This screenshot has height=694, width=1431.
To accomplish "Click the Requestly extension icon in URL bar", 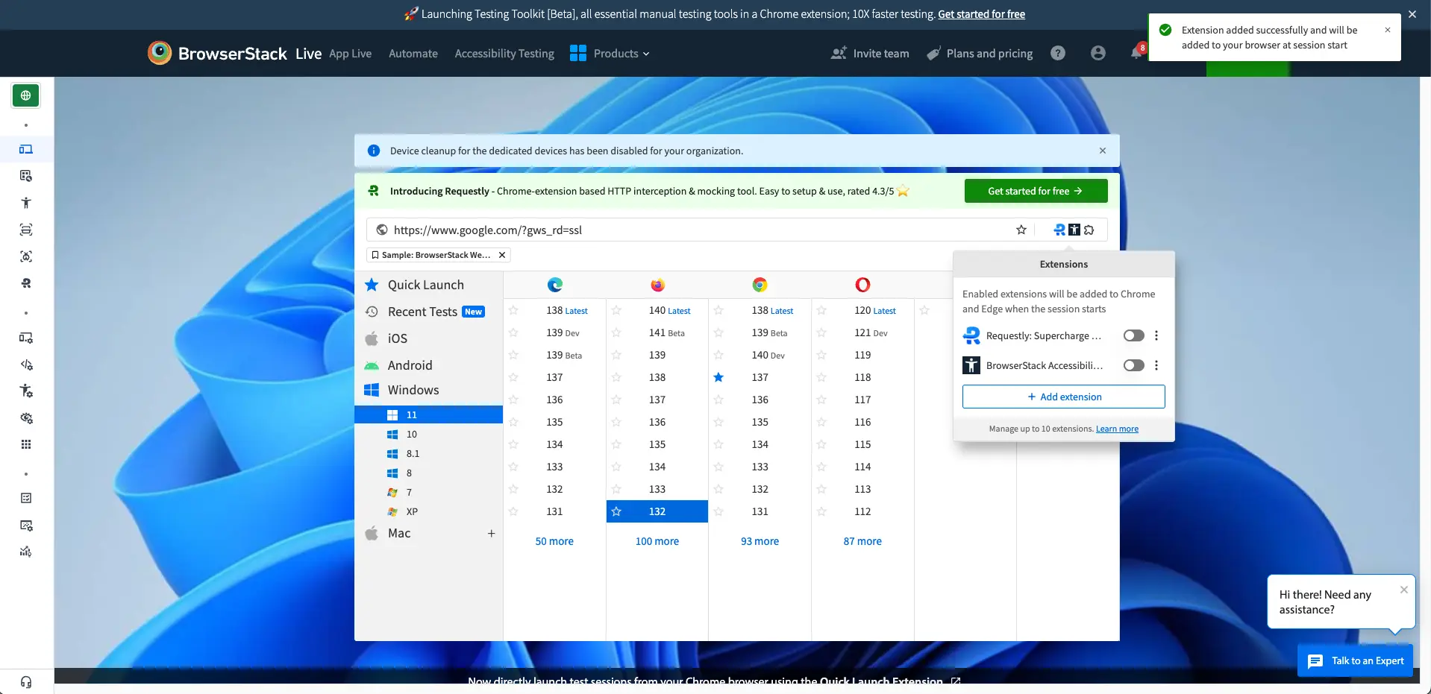I will [x=1059, y=230].
